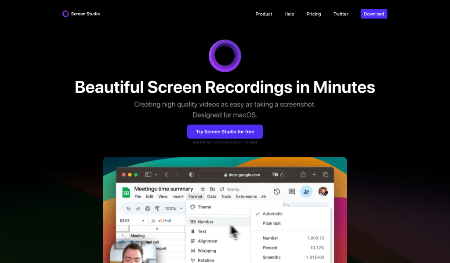
Task: Open the Pricing page
Action: tap(314, 14)
